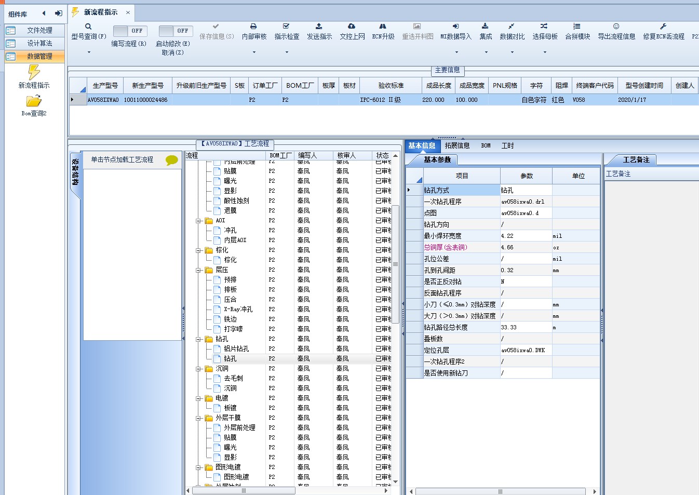Click MI数据导入 import icon

pyautogui.click(x=455, y=26)
